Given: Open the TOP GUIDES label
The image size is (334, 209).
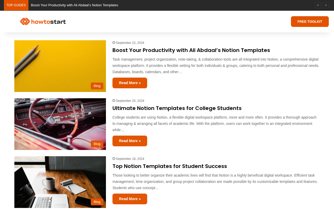Looking at the screenshot, I should click(16, 5).
